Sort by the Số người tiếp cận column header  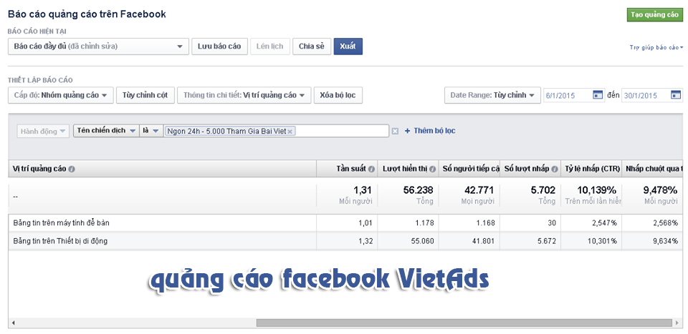click(469, 169)
